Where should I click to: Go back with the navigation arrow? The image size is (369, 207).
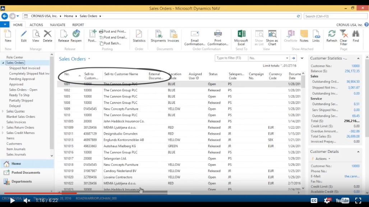tap(4, 16)
